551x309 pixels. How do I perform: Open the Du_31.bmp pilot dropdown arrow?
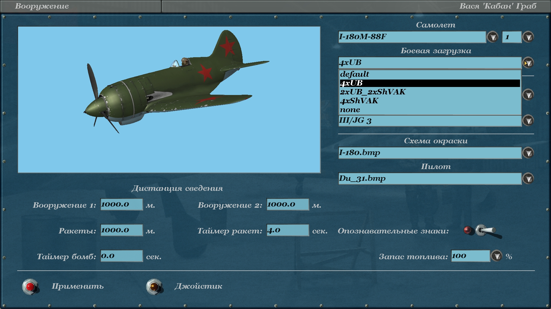pos(528,179)
